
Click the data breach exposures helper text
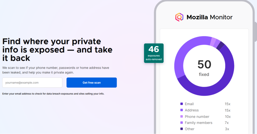pyautogui.click(x=53, y=94)
